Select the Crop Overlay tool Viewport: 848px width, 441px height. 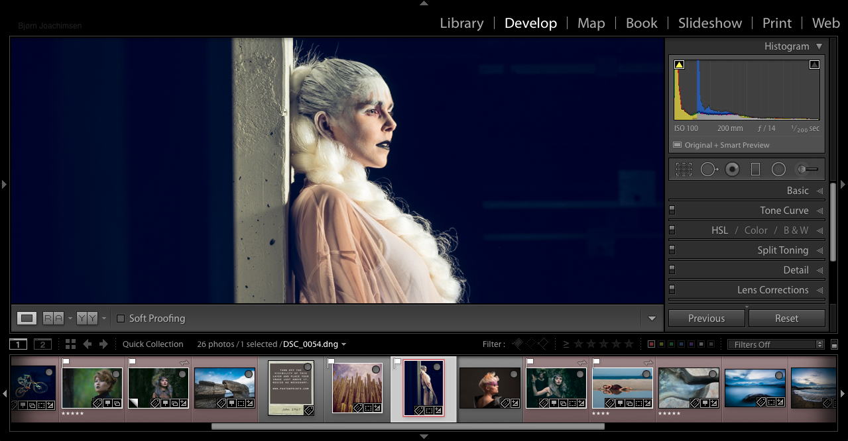pyautogui.click(x=684, y=170)
